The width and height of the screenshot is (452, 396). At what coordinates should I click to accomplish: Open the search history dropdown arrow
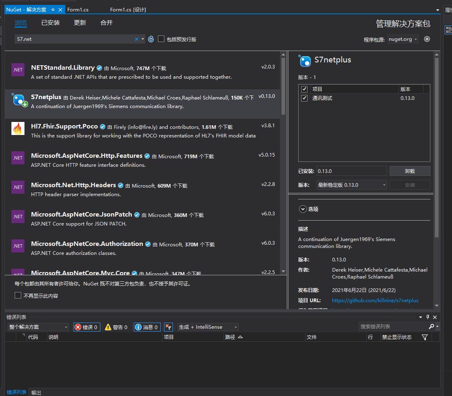143,39
